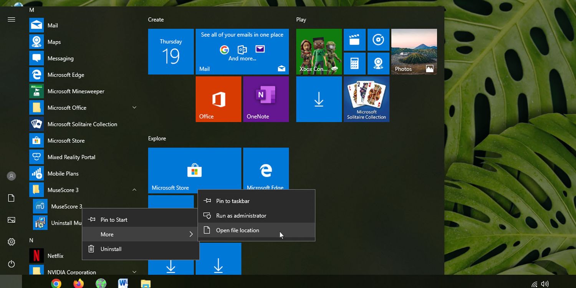Screen dimensions: 576x288
Task: Click the Explore group heading
Action: pyautogui.click(x=157, y=139)
